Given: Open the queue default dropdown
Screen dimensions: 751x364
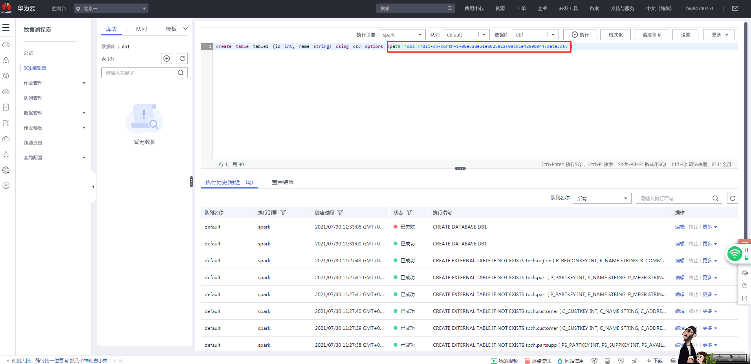Looking at the screenshot, I should (x=466, y=35).
